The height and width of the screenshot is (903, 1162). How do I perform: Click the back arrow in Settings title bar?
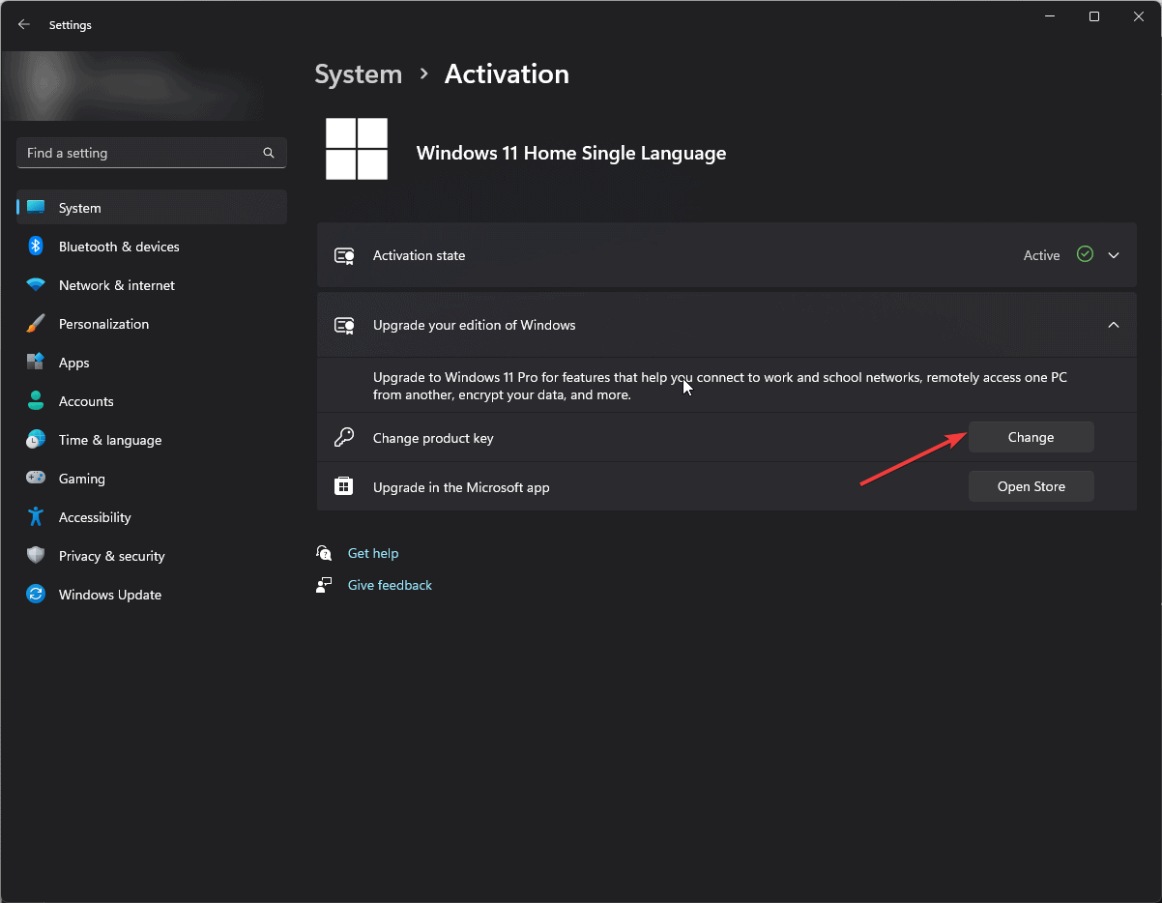(24, 25)
